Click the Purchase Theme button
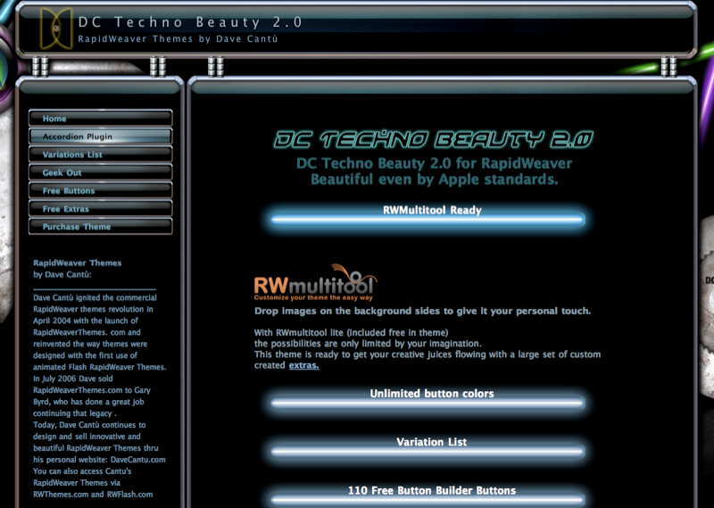The image size is (714, 508). point(100,227)
